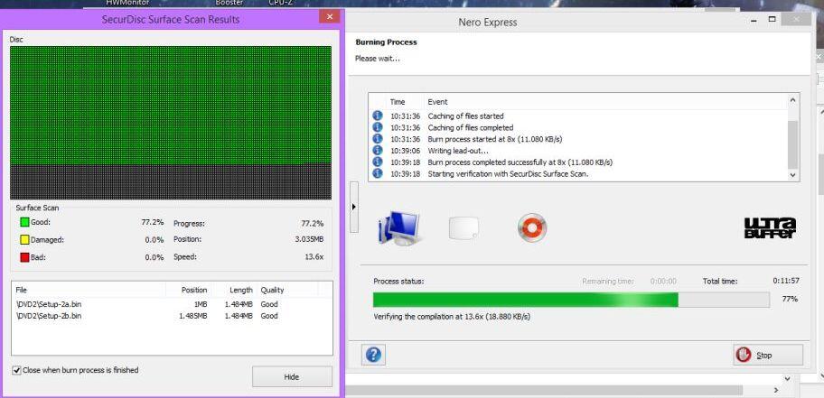Click the Total time value 0:11:57
The image size is (824, 398).
(x=786, y=281)
